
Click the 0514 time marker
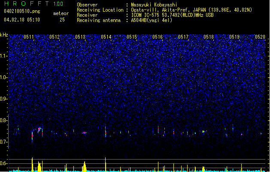(106, 37)
